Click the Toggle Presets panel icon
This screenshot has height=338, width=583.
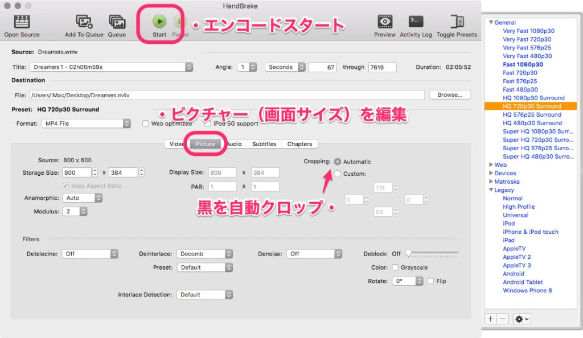point(457,22)
